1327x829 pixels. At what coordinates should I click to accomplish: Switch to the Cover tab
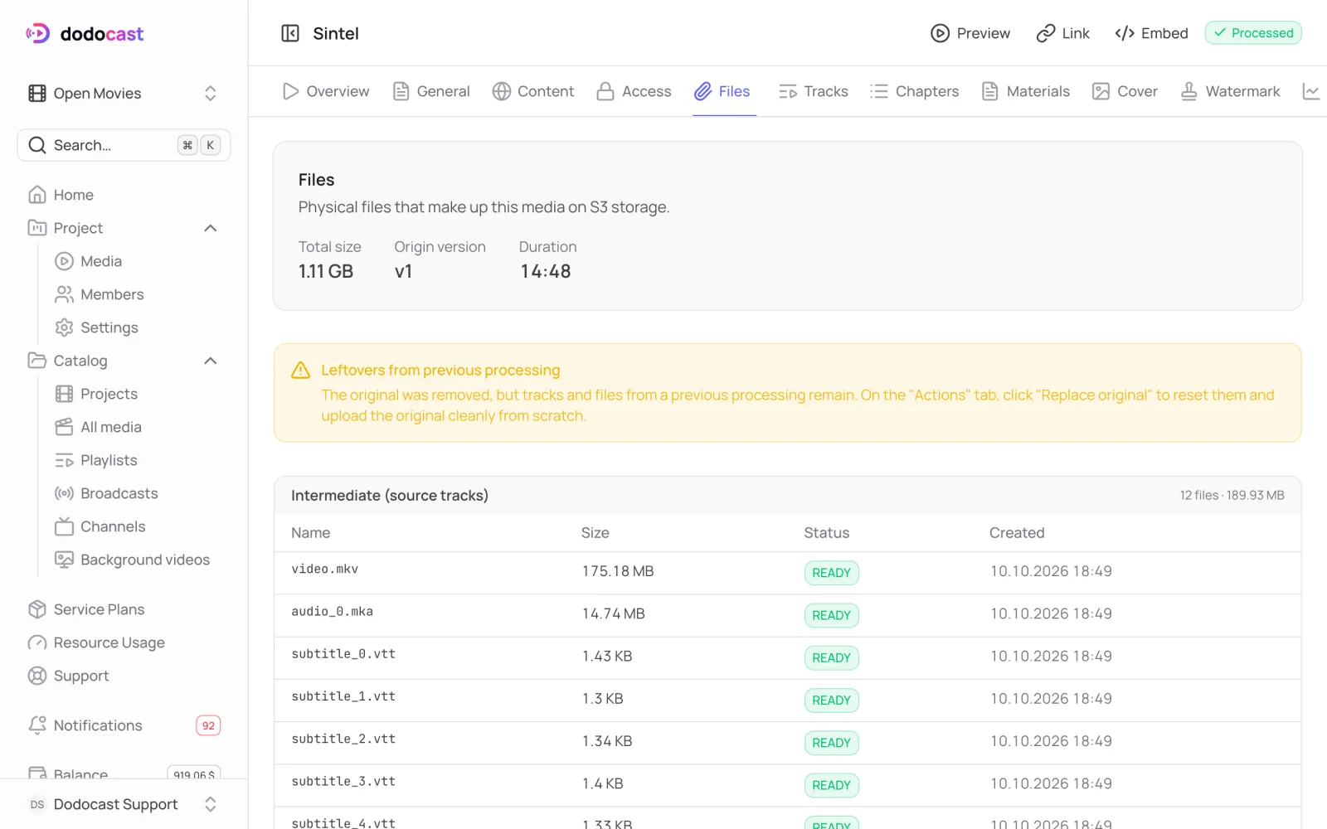1125,91
